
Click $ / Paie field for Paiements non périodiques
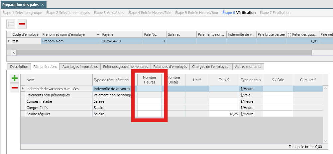coord(278,95)
